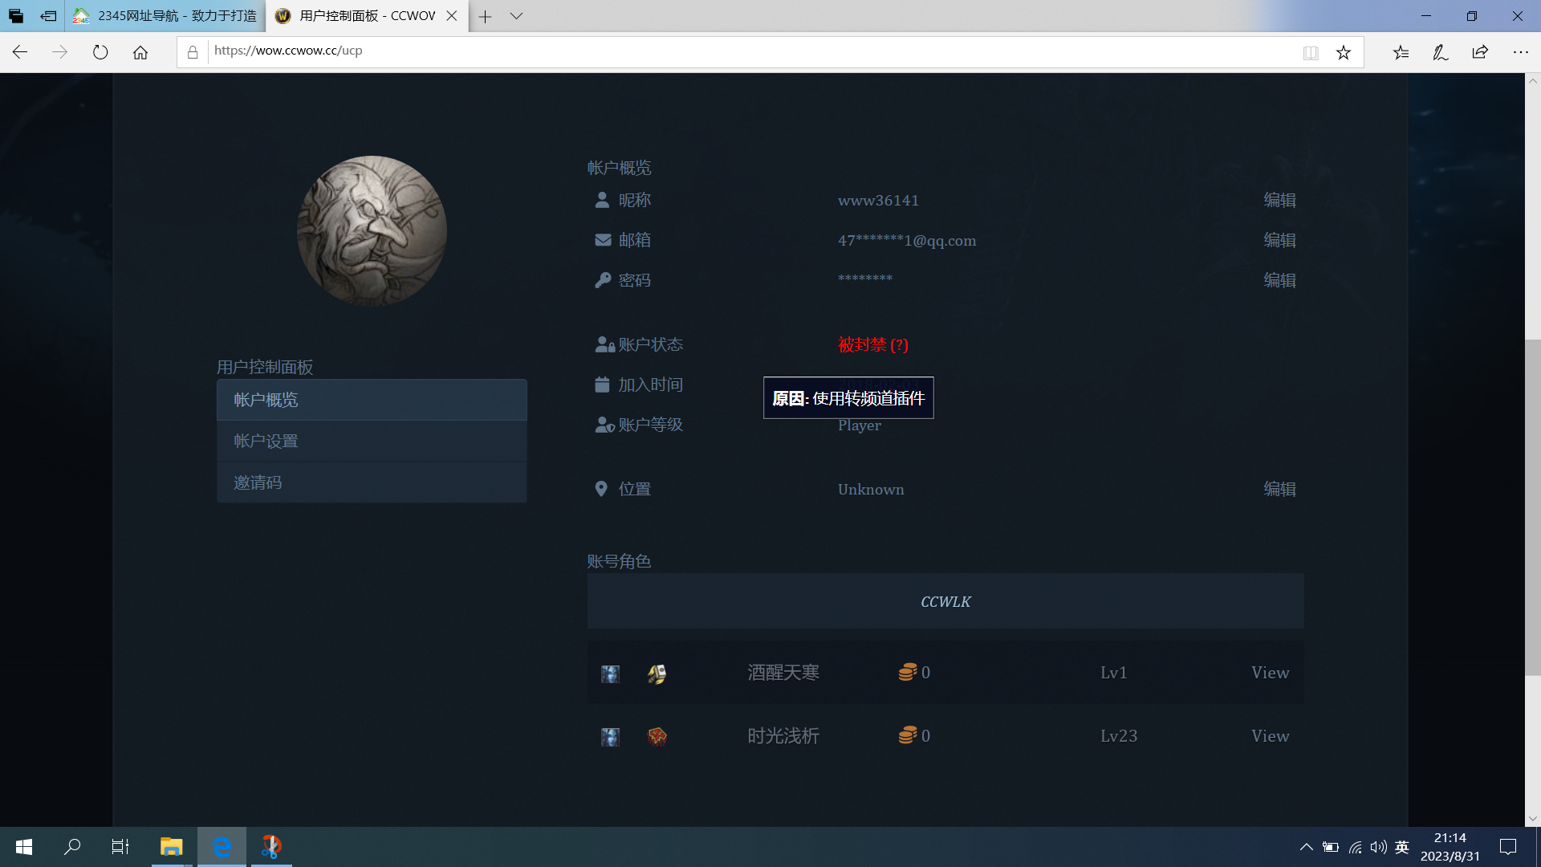Viewport: 1541px width, 867px height.
Task: Click the favorites star in the address bar
Action: (x=1344, y=51)
